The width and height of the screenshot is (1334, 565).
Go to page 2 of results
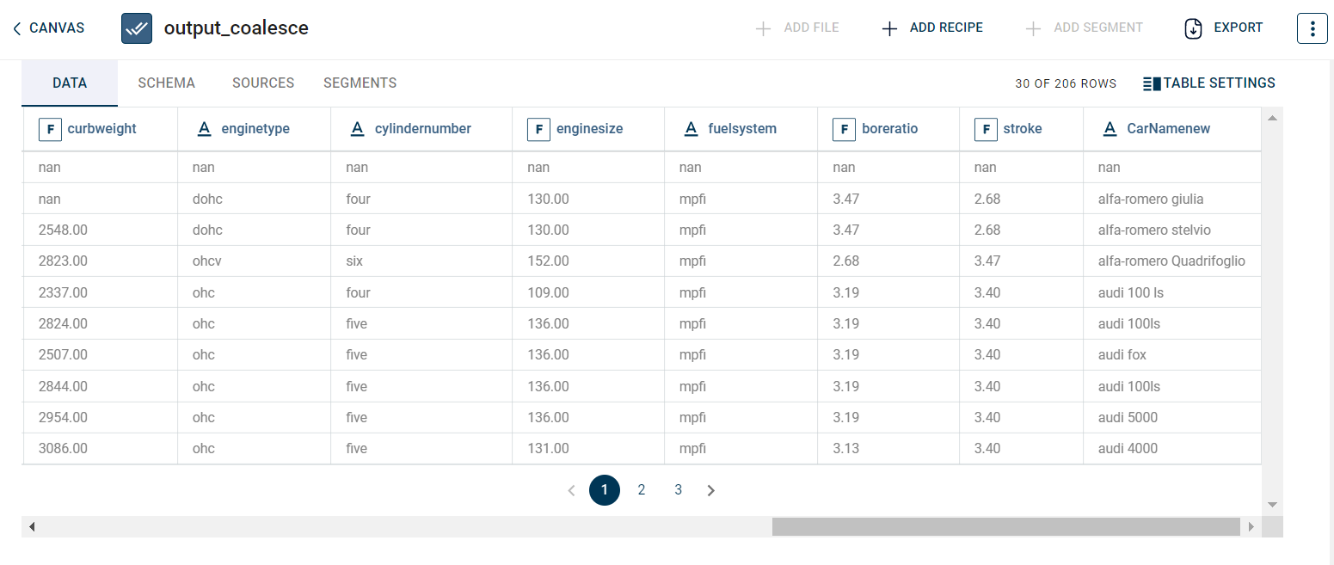click(642, 490)
